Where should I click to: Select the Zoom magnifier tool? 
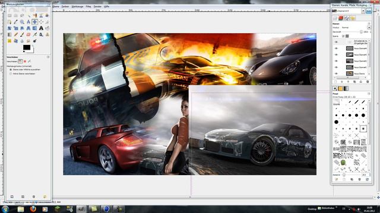22,22
